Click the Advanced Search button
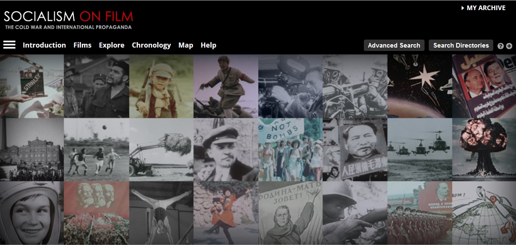 pyautogui.click(x=394, y=45)
